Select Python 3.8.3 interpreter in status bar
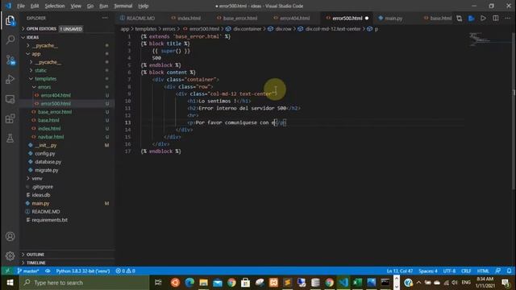Viewport: 516px width, 290px height. click(x=82, y=271)
